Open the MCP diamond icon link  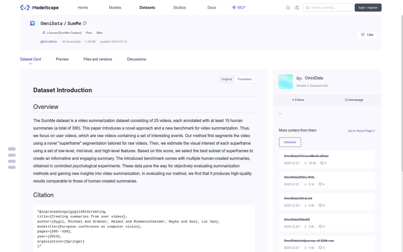[234, 8]
